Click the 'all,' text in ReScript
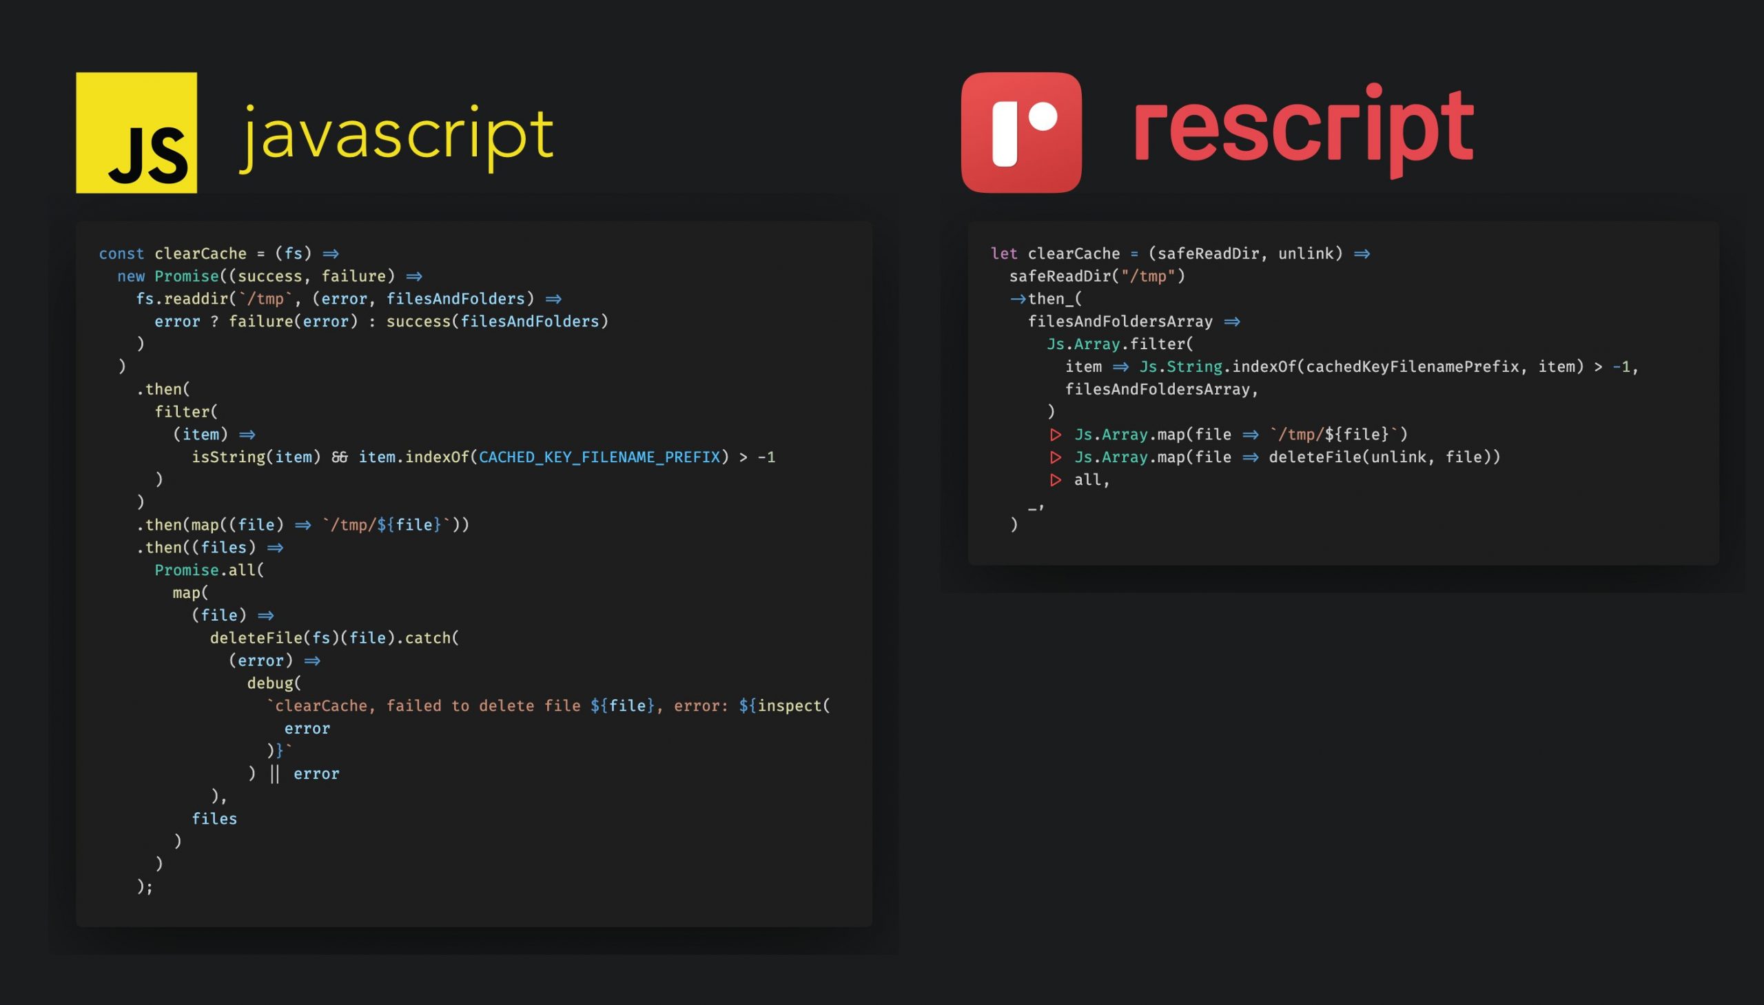 click(x=1091, y=479)
